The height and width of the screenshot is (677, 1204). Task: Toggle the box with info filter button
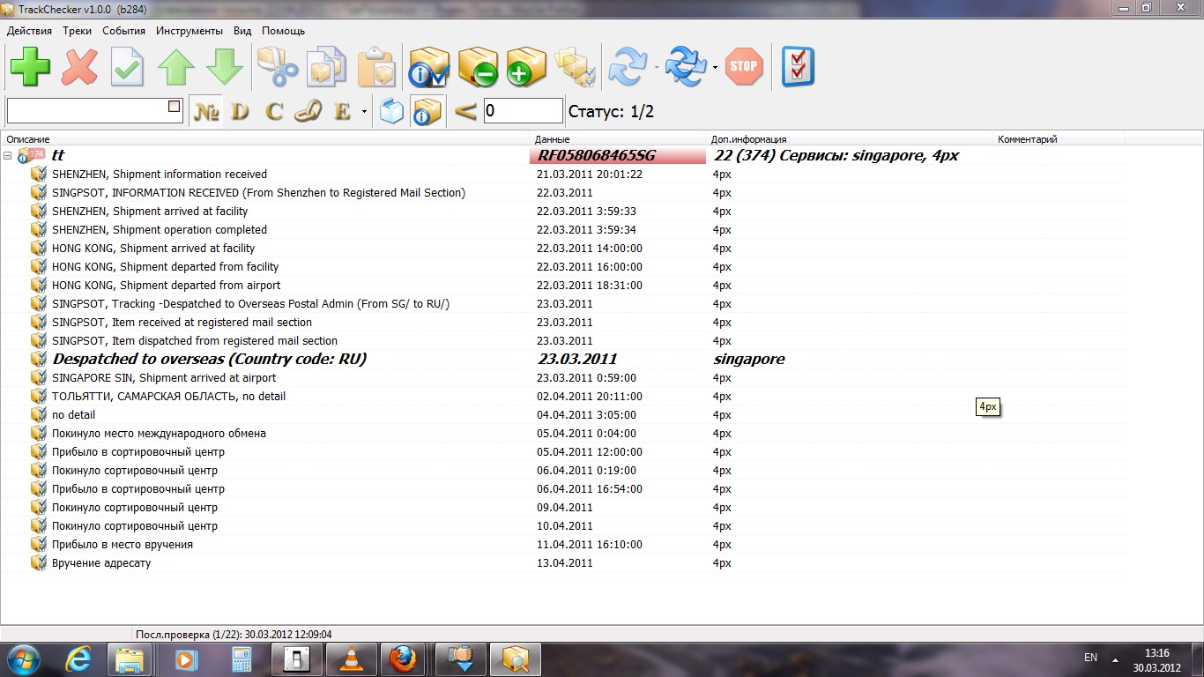427,112
